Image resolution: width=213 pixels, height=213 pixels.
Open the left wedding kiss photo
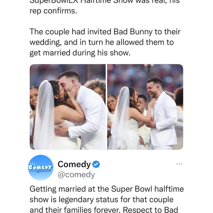tap(68, 107)
